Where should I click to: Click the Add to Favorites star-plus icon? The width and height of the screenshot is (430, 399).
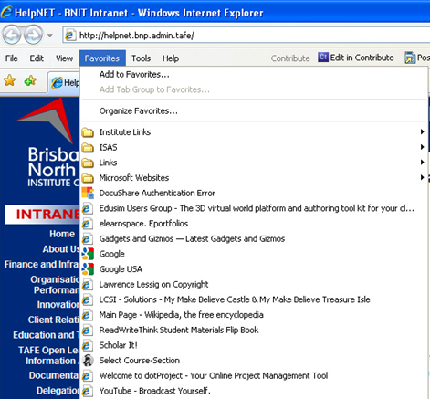click(30, 80)
